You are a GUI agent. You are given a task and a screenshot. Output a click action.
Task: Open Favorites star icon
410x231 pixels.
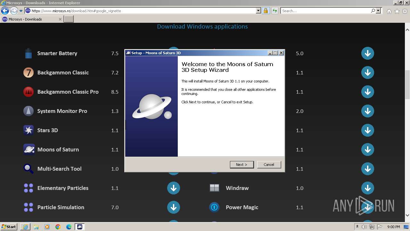pyautogui.click(x=397, y=11)
